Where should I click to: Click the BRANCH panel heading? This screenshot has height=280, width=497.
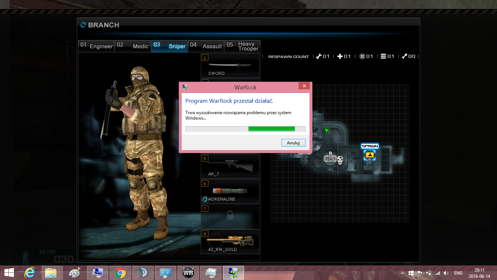(x=104, y=25)
